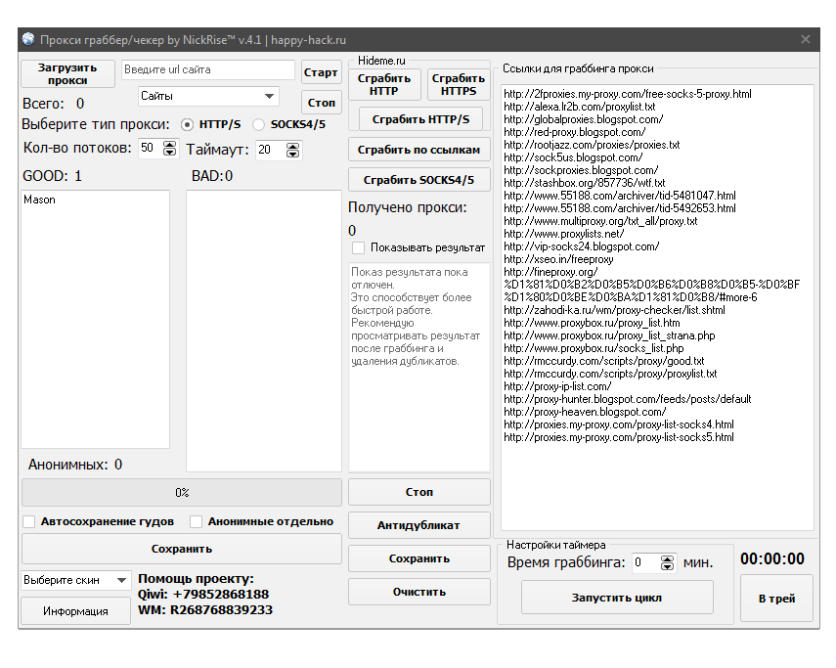Click the Запустить цикл button
This screenshot has width=836, height=668.
click(617, 598)
